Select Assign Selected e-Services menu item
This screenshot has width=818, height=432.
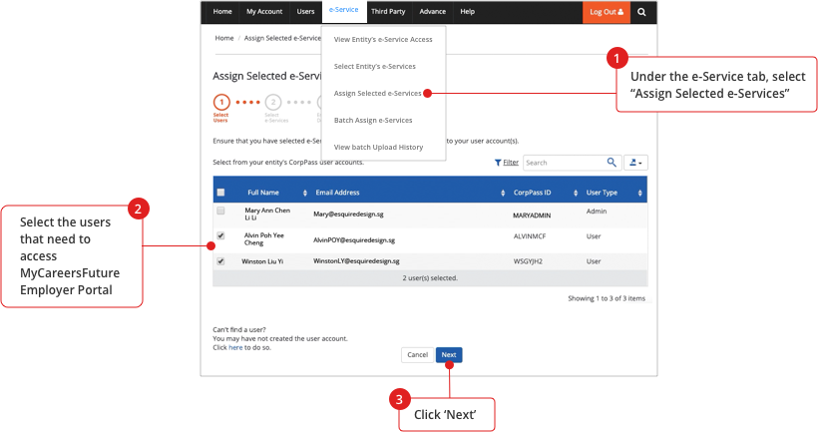coord(377,93)
